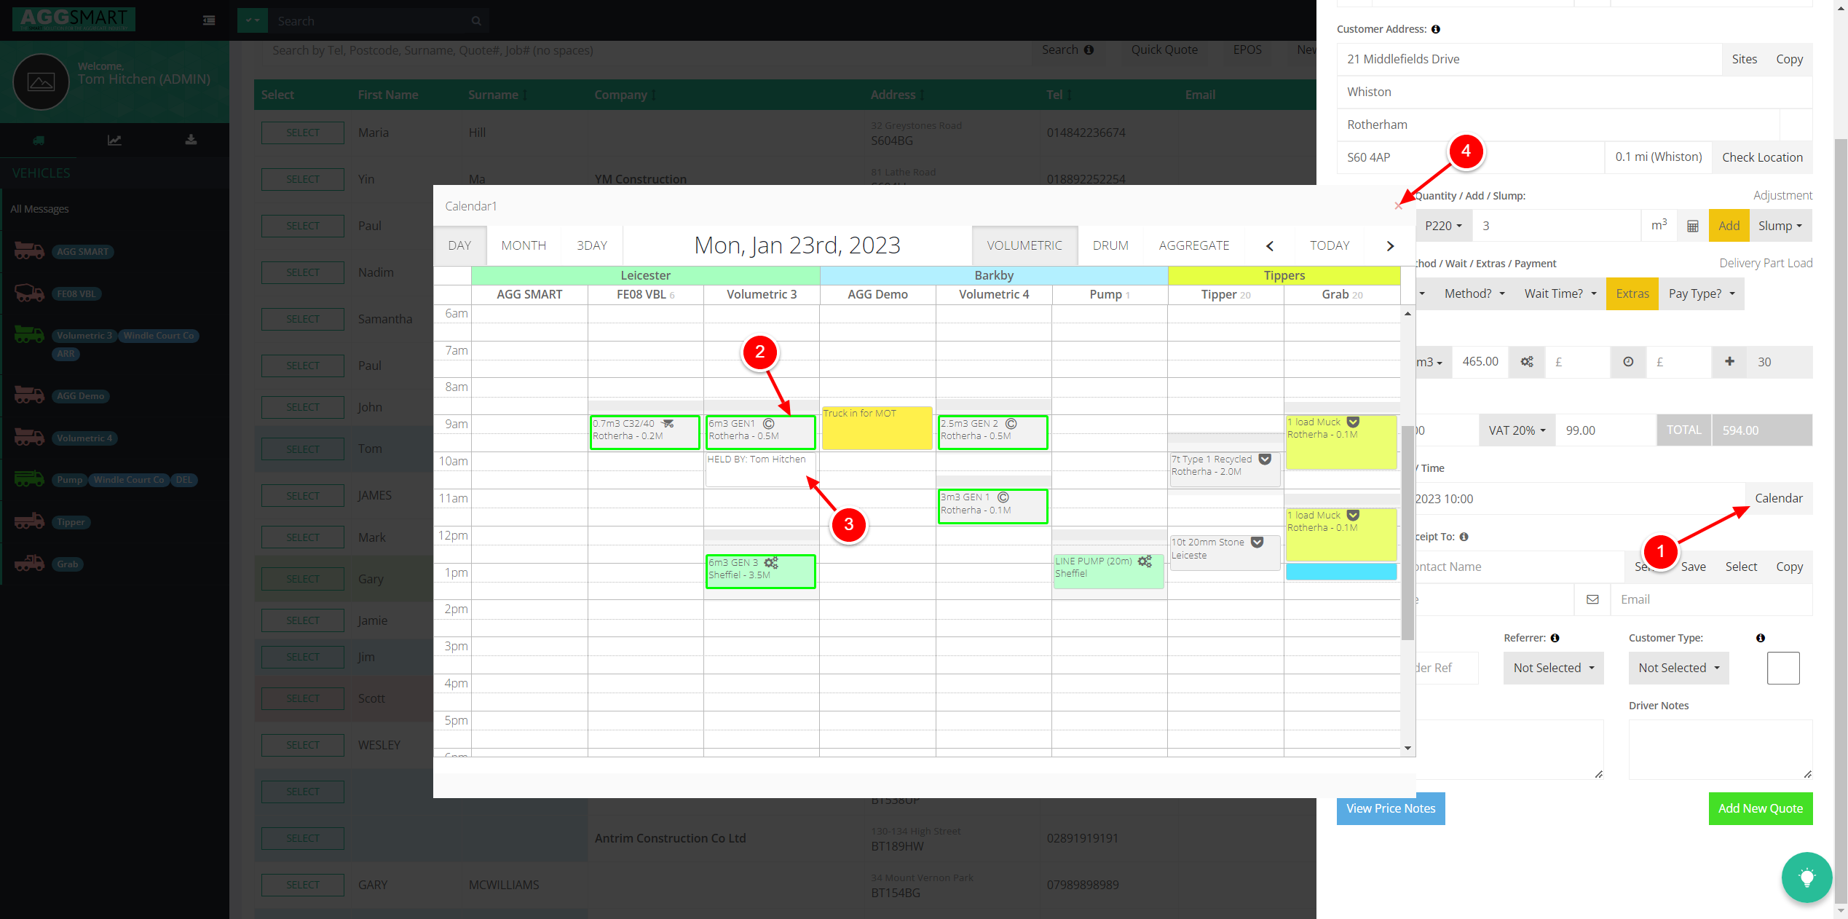Viewport: 1848px width, 919px height.
Task: Click the envelope email icon
Action: (1592, 599)
